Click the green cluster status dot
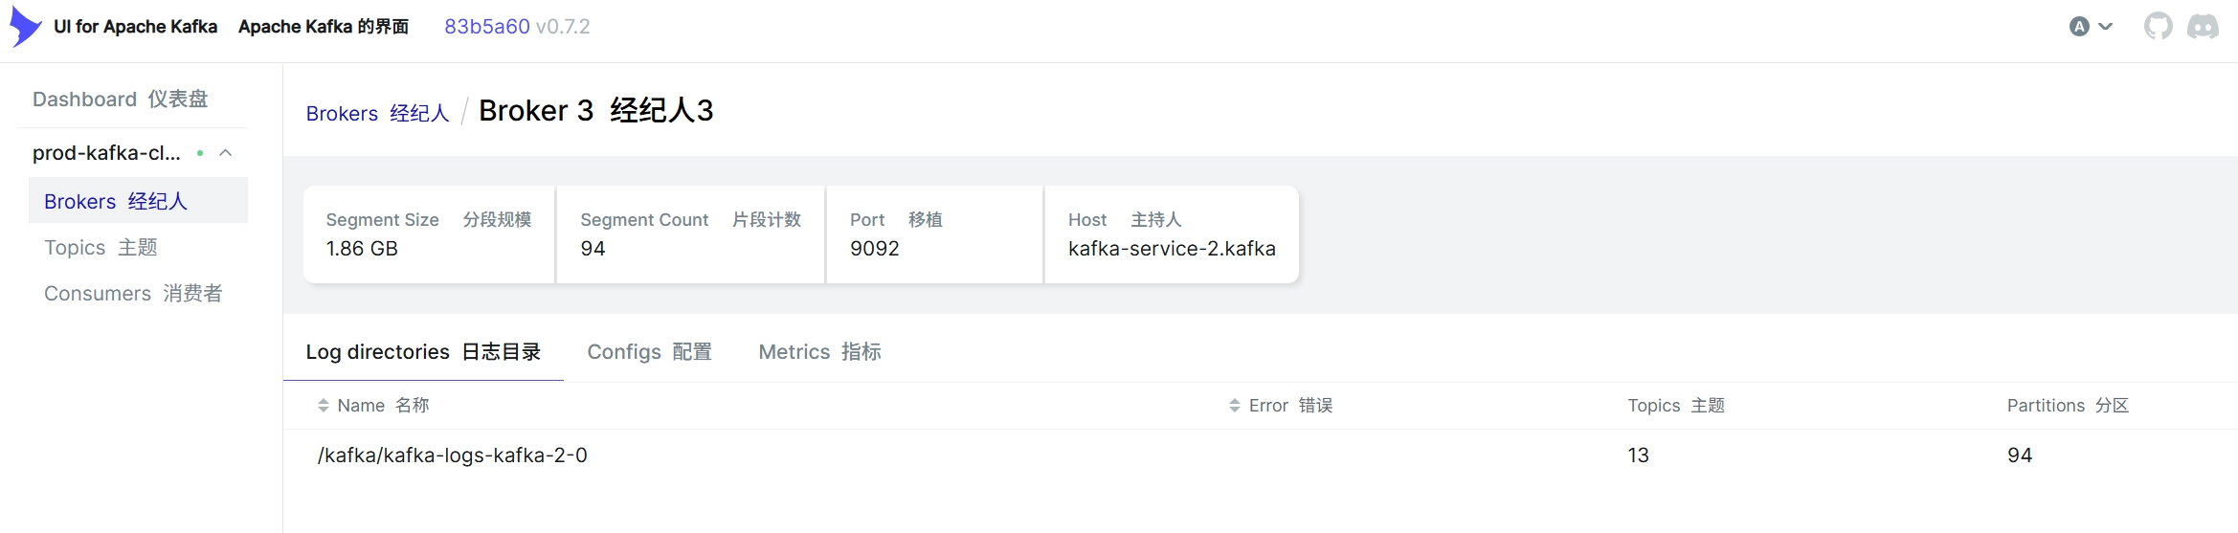 pyautogui.click(x=200, y=153)
